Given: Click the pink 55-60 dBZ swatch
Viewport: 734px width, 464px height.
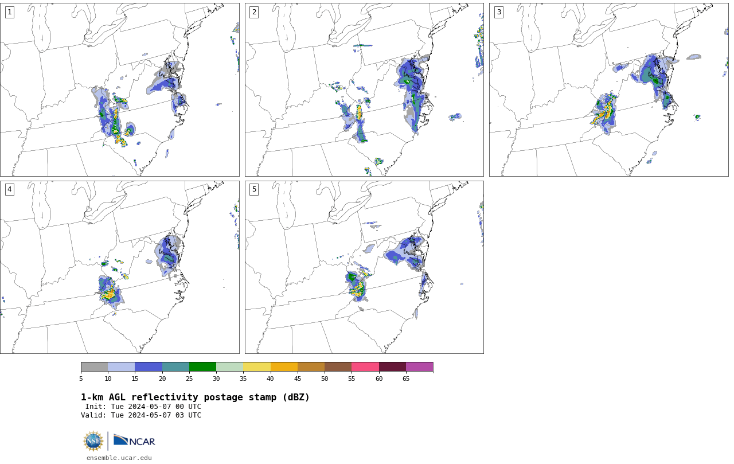Looking at the screenshot, I should (x=365, y=367).
